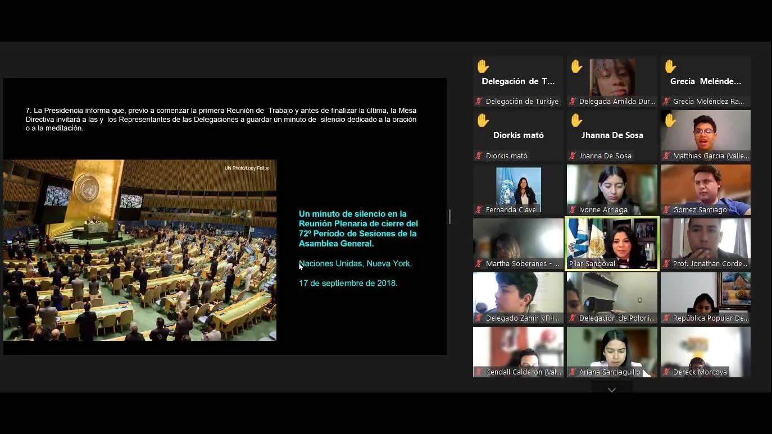
Task: Click the divider handle between slide and gallery
Action: point(450,217)
